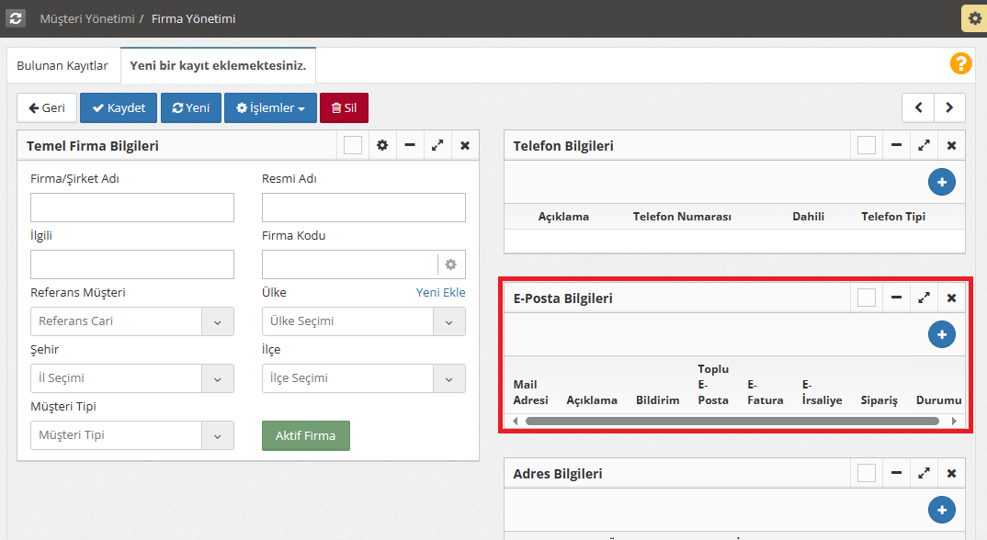Open the yellow settings gear in top corner
Screen dimensions: 987x540
pos(973,18)
